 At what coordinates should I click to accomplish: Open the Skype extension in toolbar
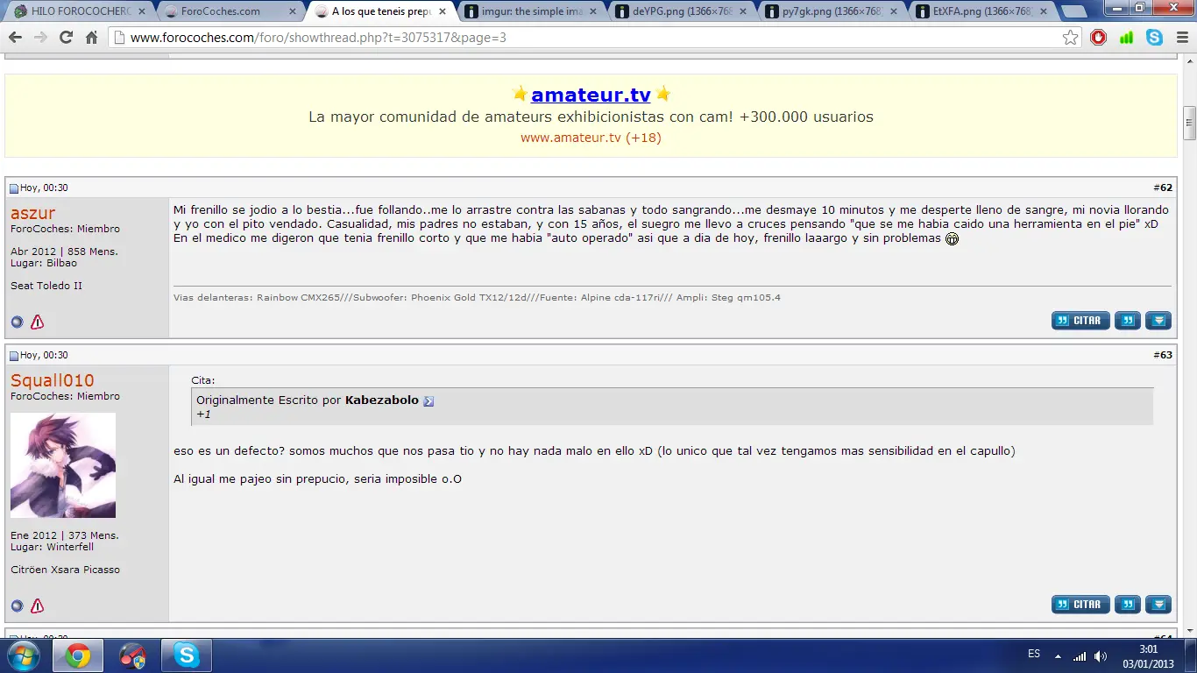(1154, 38)
